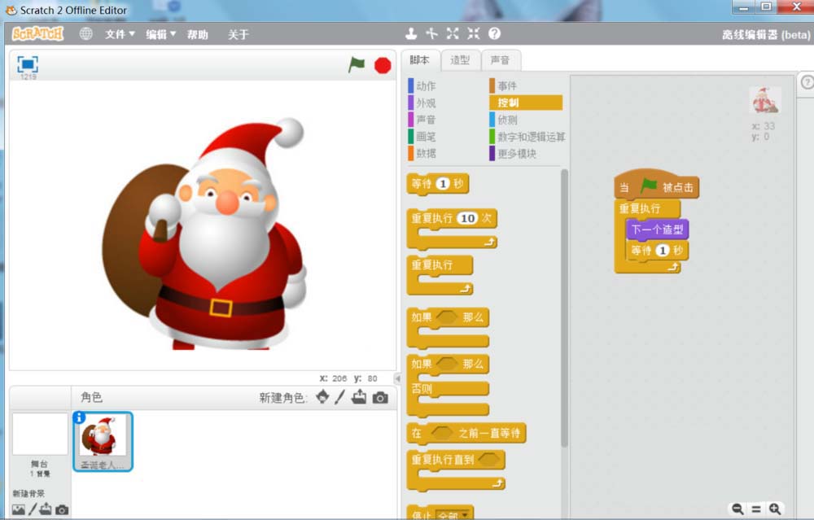Expand the 编辑 dropdown menu

pos(160,34)
